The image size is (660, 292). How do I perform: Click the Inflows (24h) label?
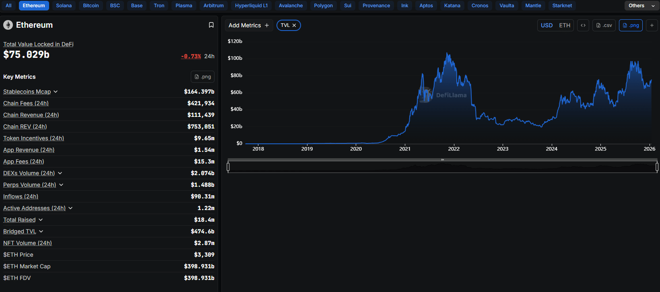pos(21,196)
